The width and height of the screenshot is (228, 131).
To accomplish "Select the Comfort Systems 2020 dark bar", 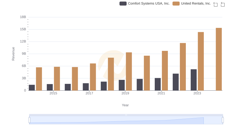I will (x=140, y=85).
